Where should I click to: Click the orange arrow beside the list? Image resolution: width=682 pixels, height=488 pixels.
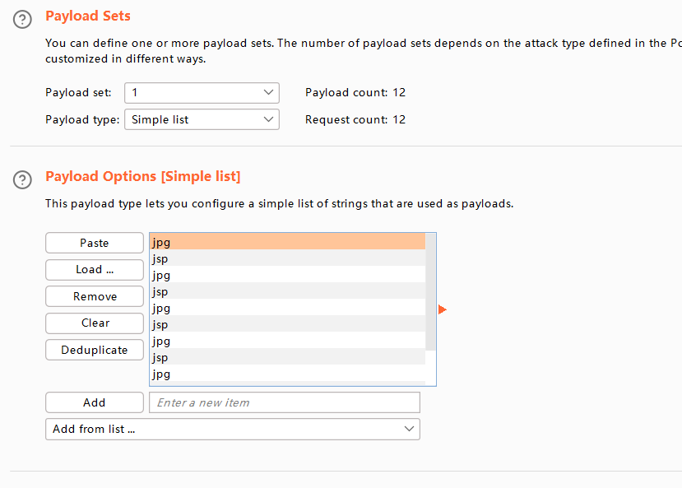[443, 309]
